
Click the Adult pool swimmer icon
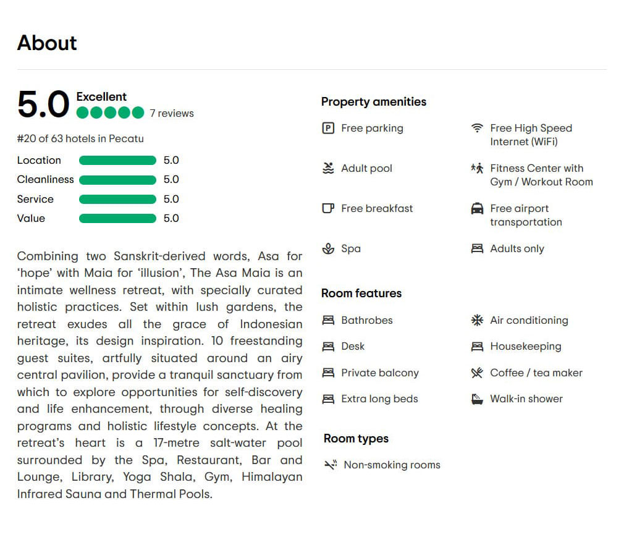point(328,169)
